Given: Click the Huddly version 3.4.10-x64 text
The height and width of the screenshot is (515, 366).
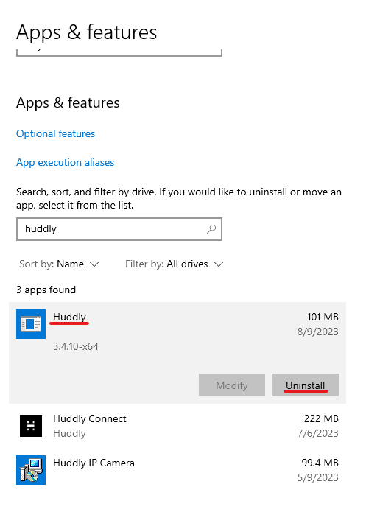Looking at the screenshot, I should point(76,346).
